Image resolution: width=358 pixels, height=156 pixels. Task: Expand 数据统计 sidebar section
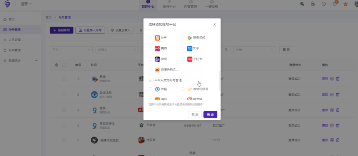(21, 61)
